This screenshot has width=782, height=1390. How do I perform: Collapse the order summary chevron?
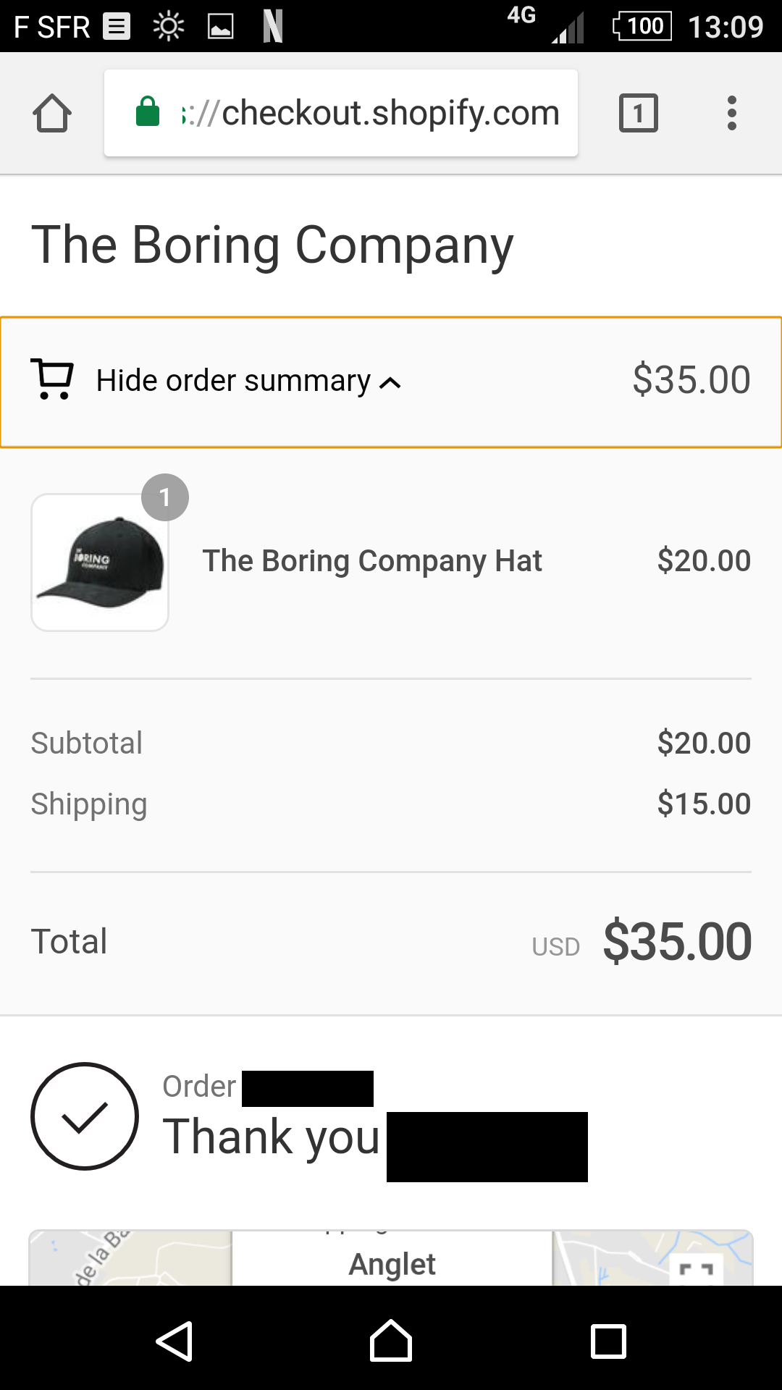390,382
